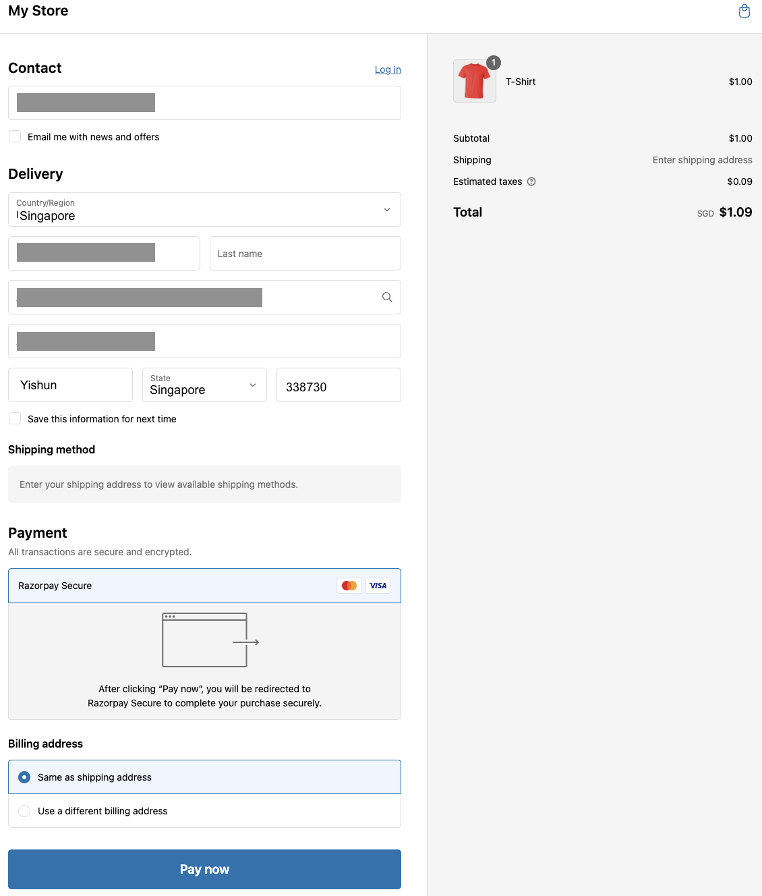Viewport: 762px width, 896px height.
Task: Open the T-Shirt product thumbnail
Action: pos(475,81)
